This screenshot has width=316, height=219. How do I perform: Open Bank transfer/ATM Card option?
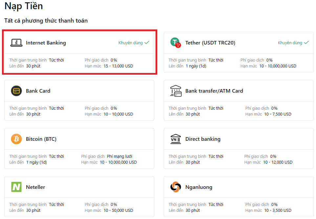pyautogui.click(x=214, y=91)
